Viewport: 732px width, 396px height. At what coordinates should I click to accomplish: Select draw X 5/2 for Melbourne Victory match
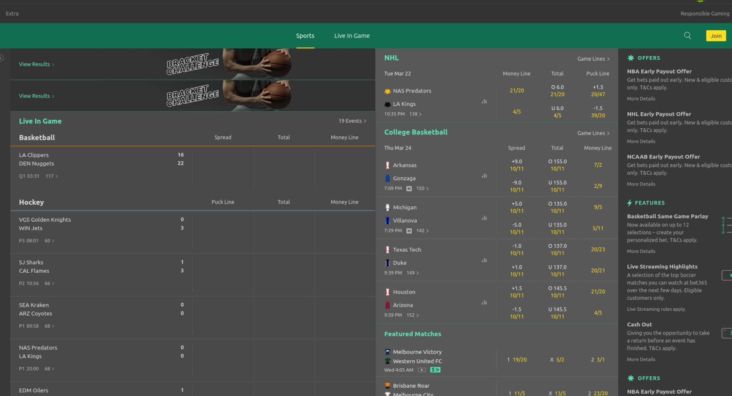coord(557,359)
